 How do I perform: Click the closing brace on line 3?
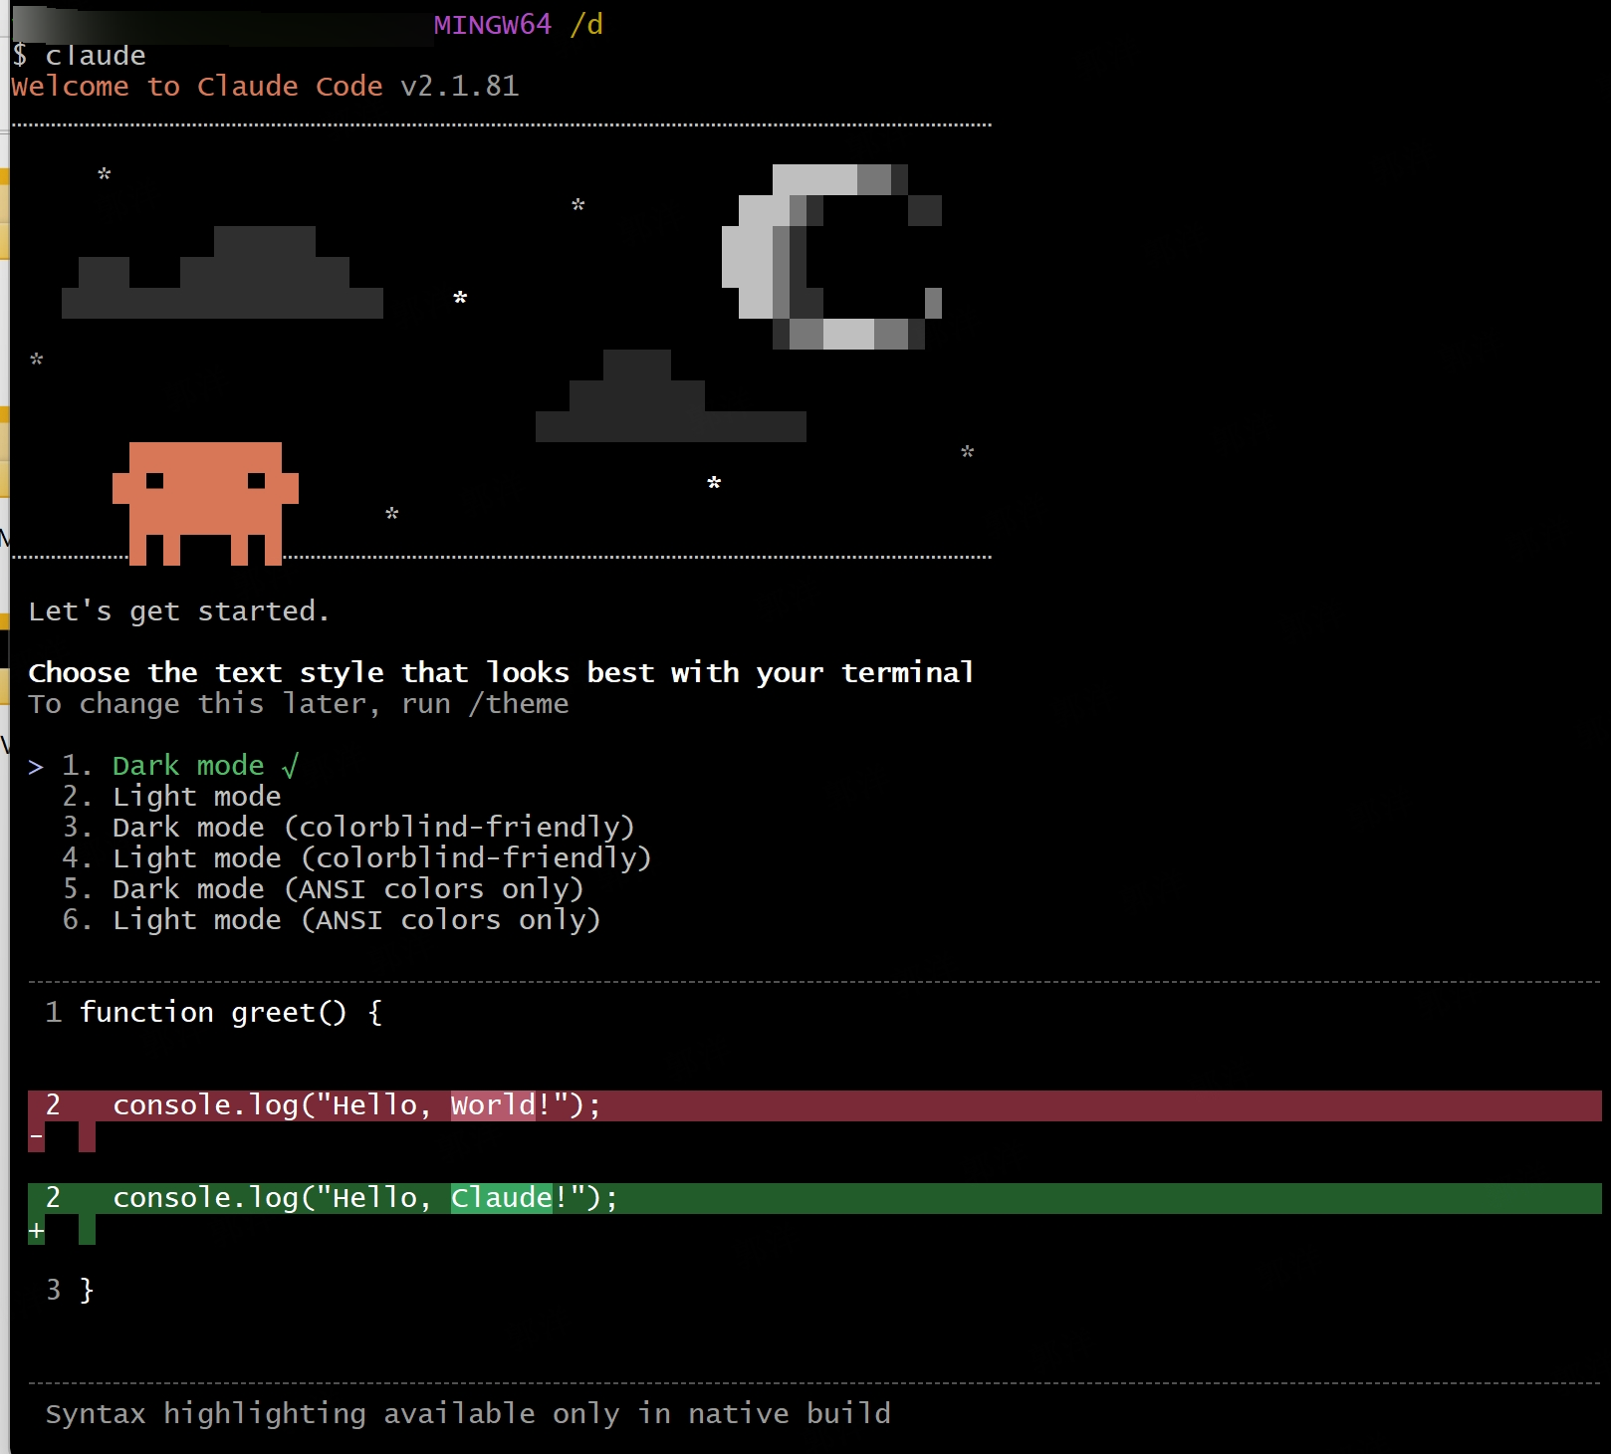coord(87,1291)
